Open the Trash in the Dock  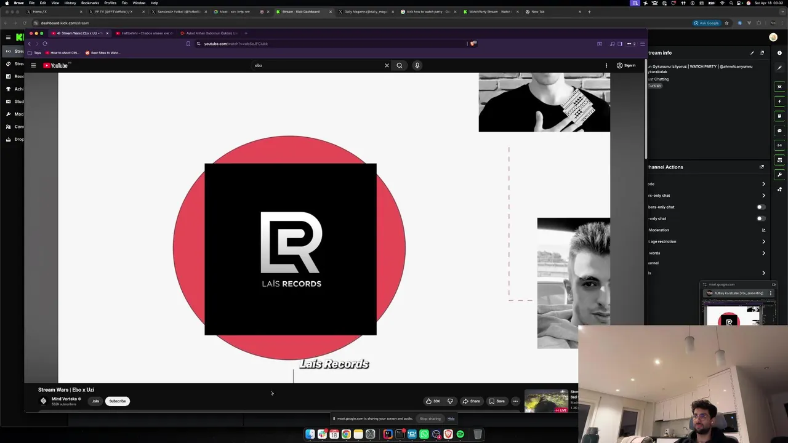tap(477, 434)
